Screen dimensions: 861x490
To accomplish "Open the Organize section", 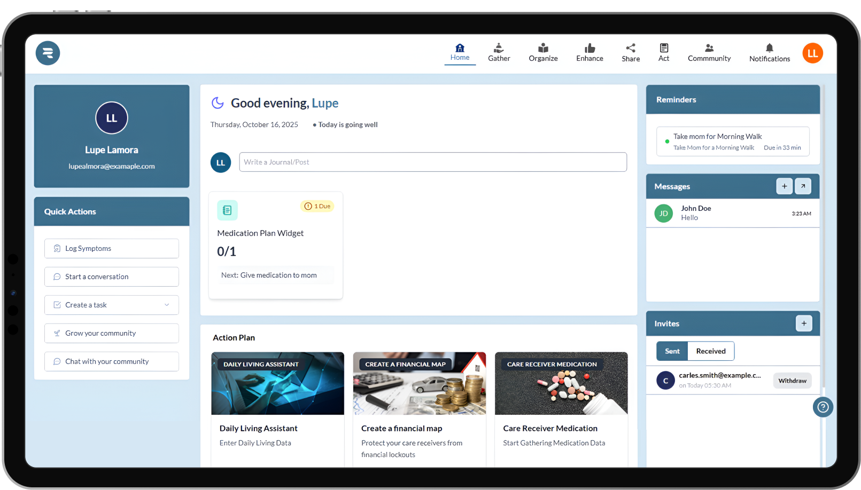I will 543,53.
